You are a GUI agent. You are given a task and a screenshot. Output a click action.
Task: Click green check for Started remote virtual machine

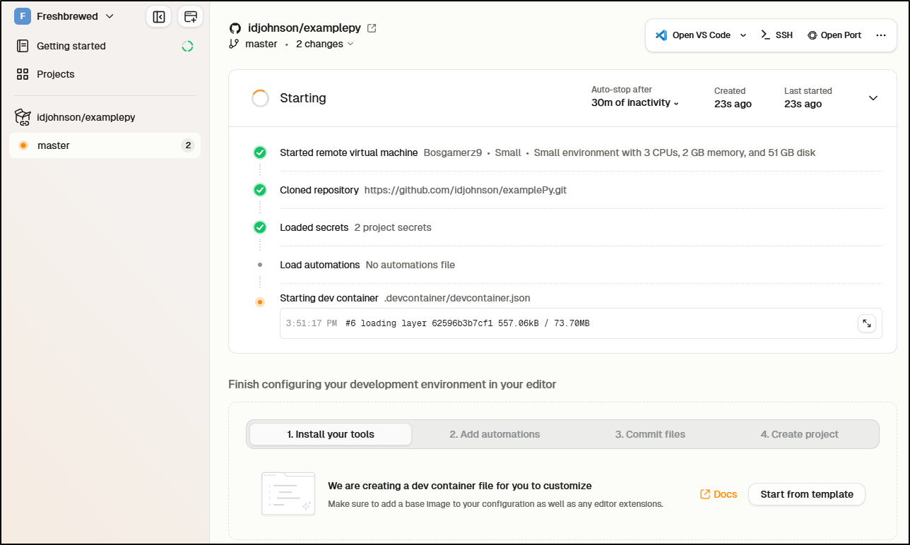[x=260, y=152]
